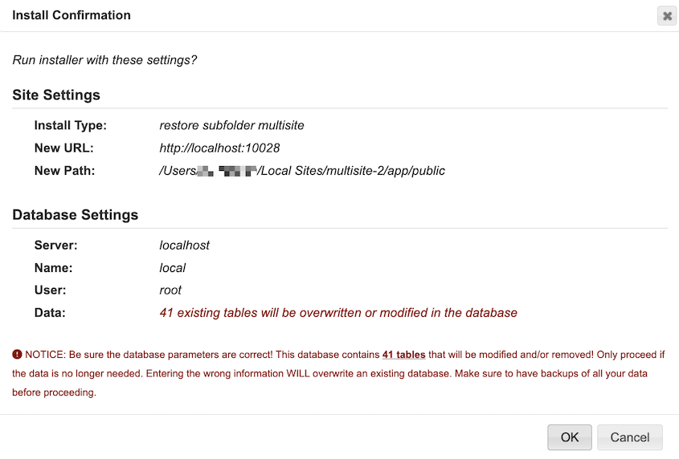679x459 pixels.
Task: Cancel the install confirmation
Action: [629, 437]
